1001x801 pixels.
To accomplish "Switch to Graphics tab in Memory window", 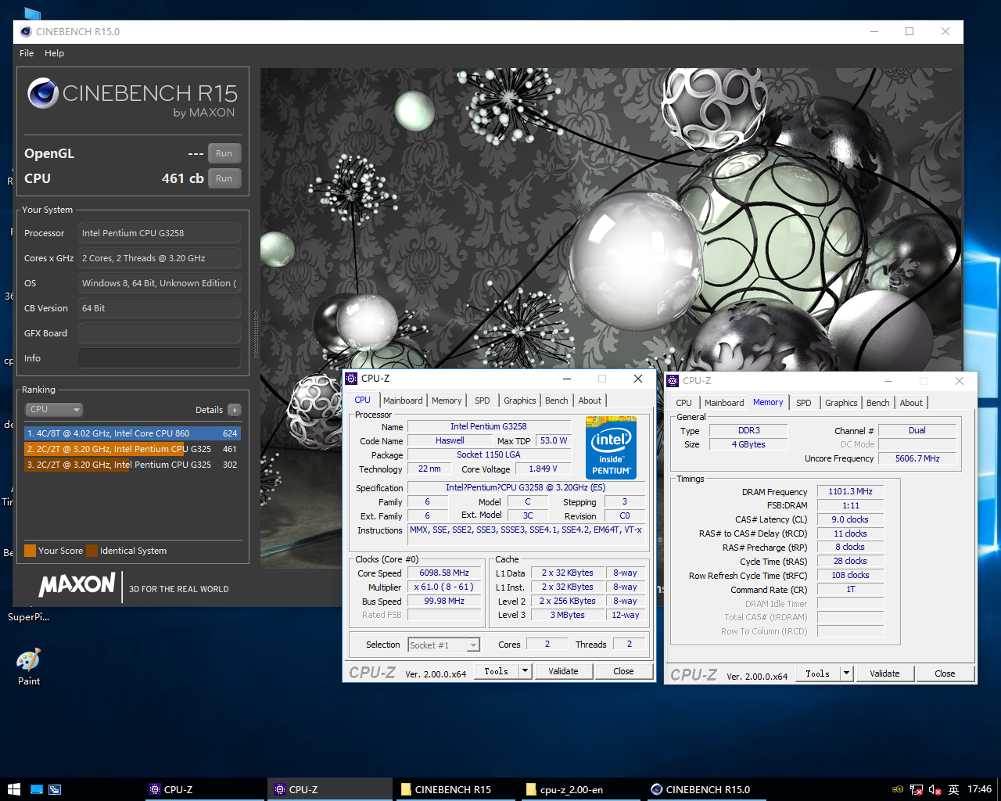I will click(x=841, y=403).
